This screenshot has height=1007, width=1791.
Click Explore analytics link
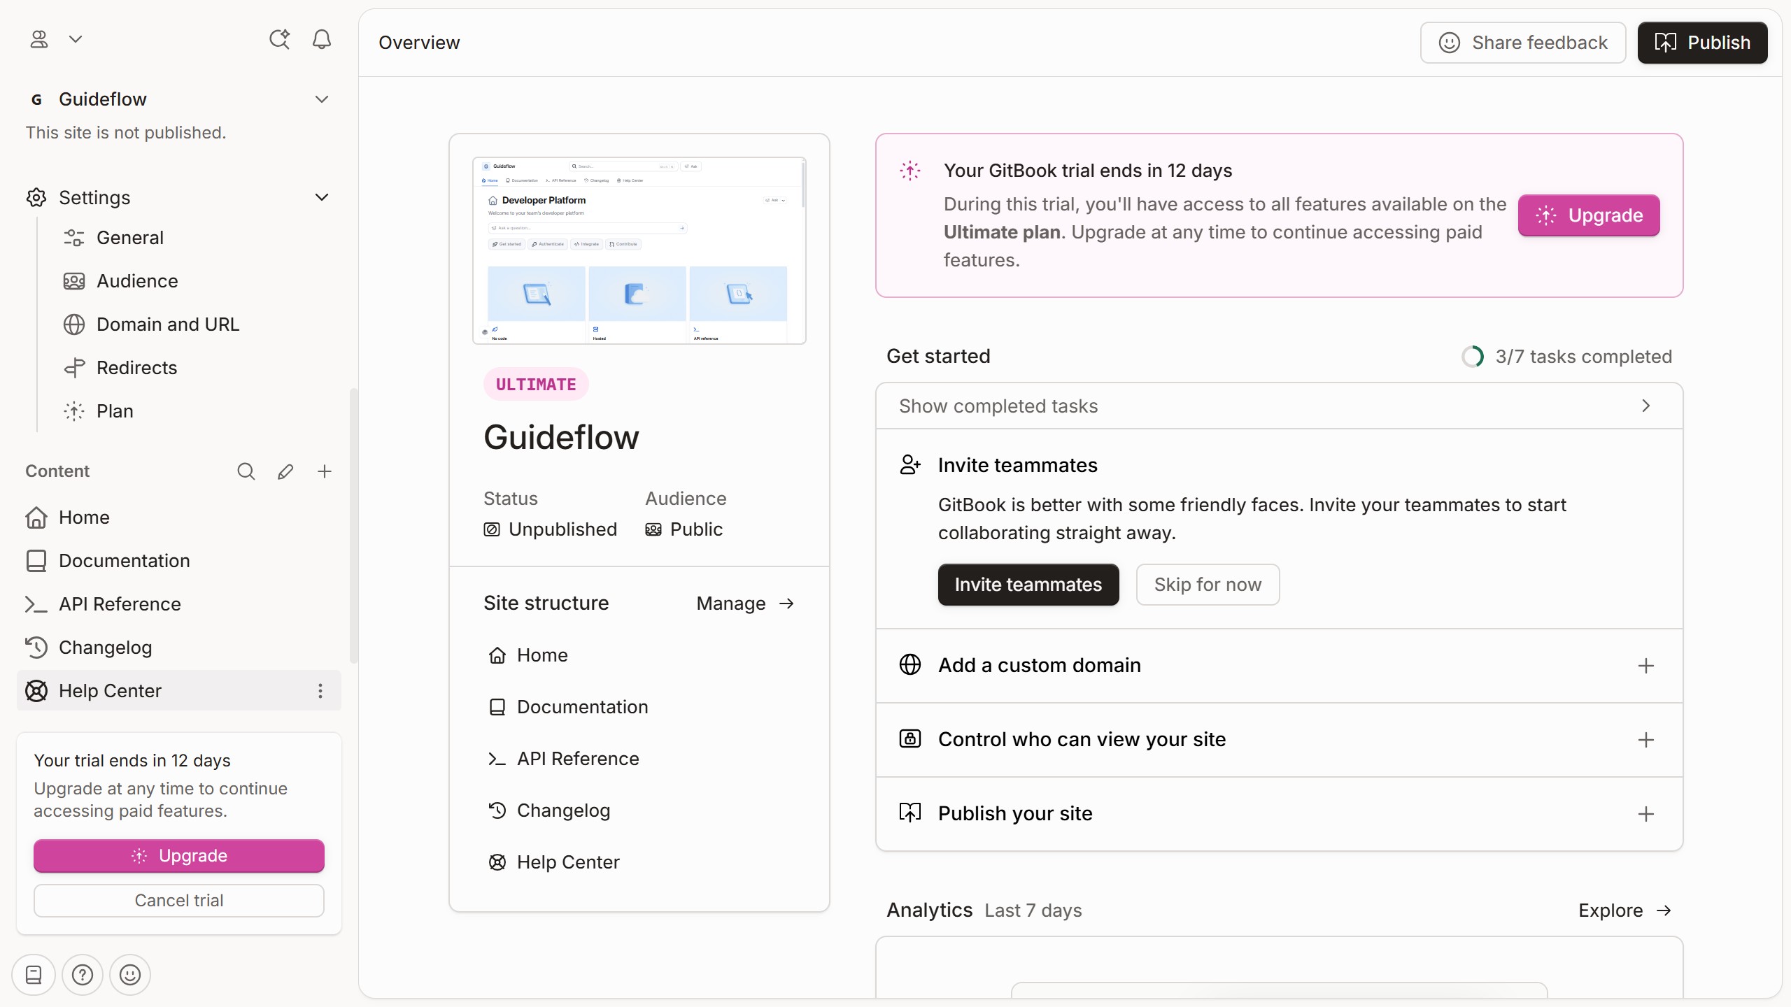click(x=1624, y=910)
